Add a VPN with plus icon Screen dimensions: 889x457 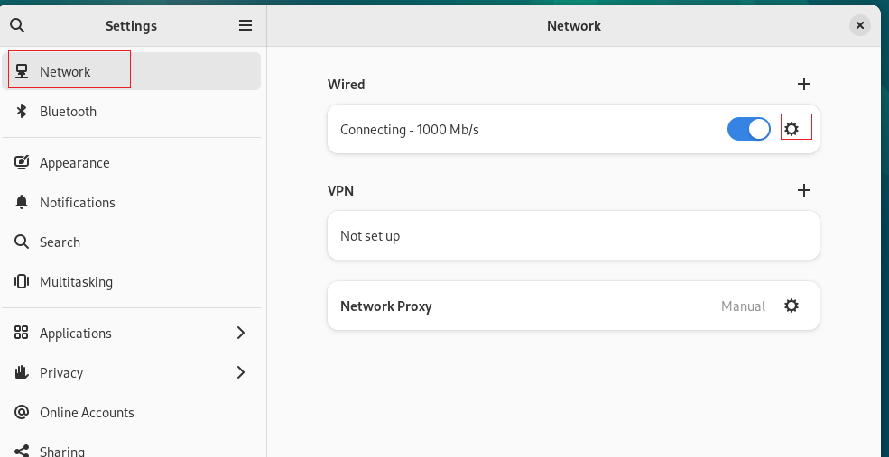tap(804, 190)
